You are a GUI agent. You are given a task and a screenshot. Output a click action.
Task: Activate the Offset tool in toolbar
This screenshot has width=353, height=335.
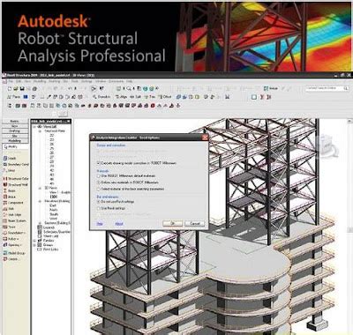pos(165,97)
